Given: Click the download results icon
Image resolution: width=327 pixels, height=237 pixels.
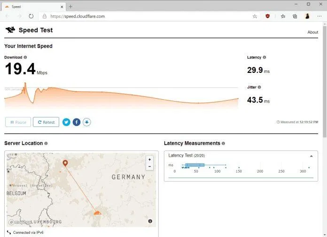Looking at the screenshot, I should 87,122.
